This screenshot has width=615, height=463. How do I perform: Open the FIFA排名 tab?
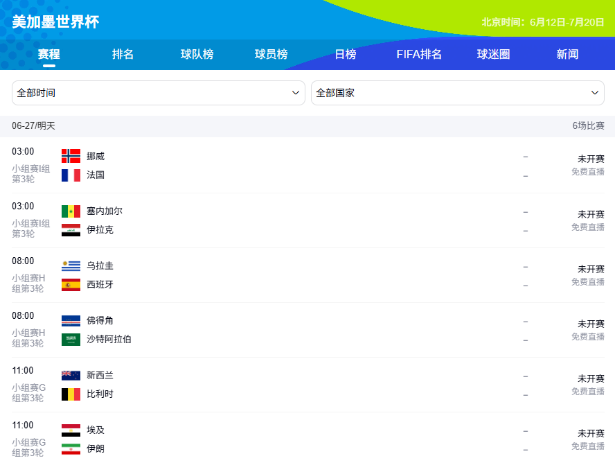(419, 54)
